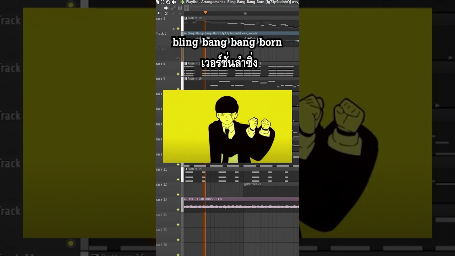Select the Track 14 header label
The image size is (455, 256).
tap(161, 214)
